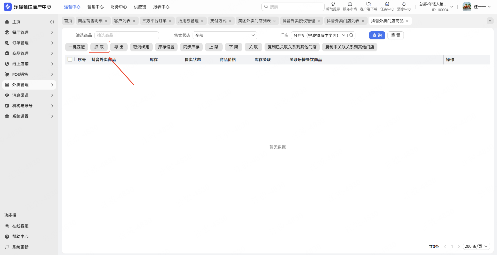Image resolution: width=497 pixels, height=255 pixels.
Task: Close the 抖音外卖授权管理 tab
Action: pos(319,21)
